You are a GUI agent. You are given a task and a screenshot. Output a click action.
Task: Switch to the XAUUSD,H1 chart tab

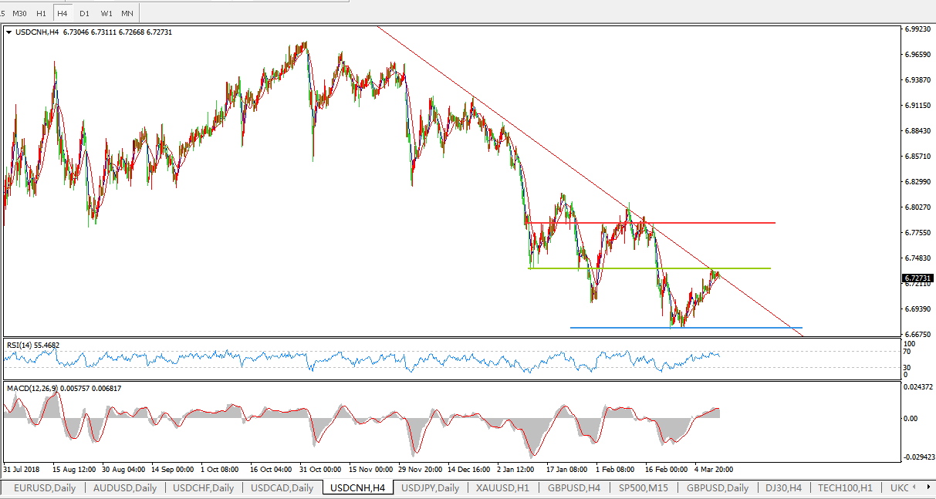[x=502, y=487]
